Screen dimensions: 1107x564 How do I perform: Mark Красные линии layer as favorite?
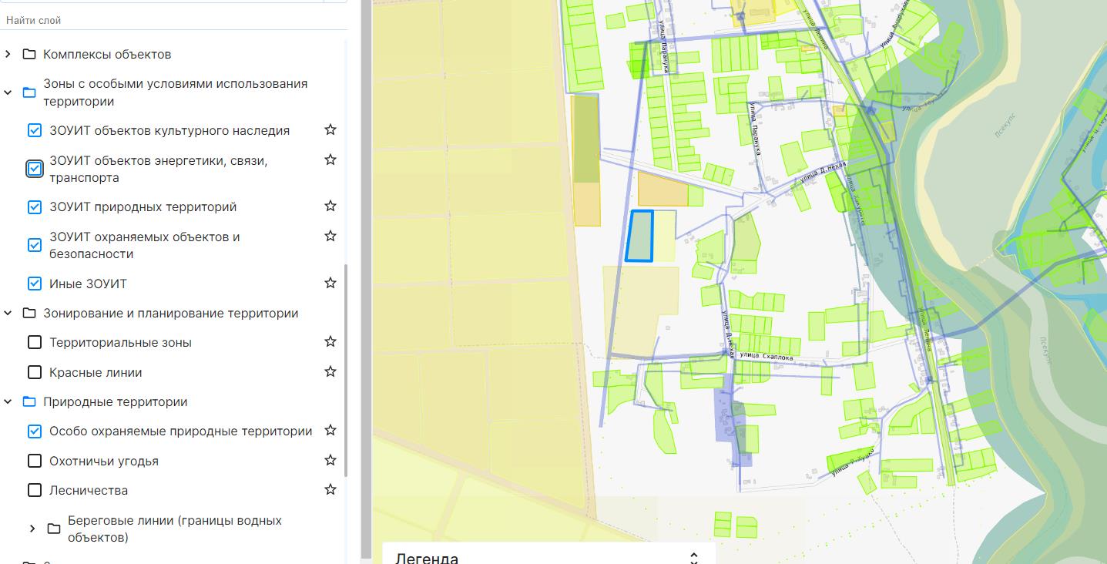pyautogui.click(x=330, y=371)
